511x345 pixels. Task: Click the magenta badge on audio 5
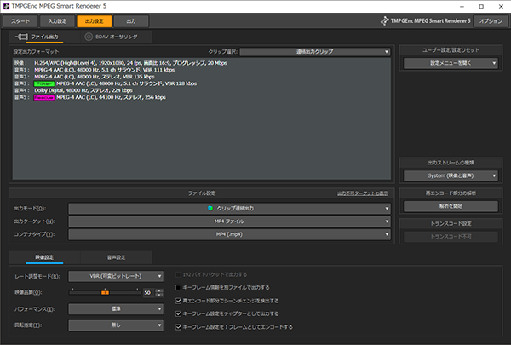[x=44, y=97]
